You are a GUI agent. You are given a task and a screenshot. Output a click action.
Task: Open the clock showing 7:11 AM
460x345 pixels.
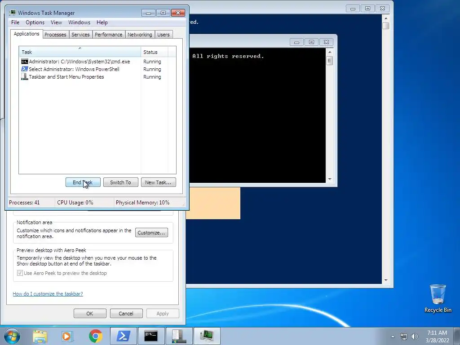tap(437, 336)
